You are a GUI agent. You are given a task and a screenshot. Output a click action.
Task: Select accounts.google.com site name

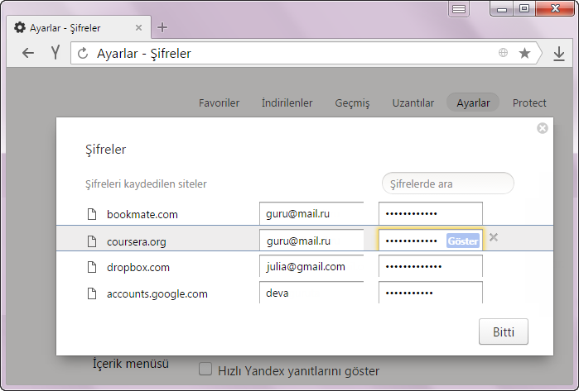157,294
